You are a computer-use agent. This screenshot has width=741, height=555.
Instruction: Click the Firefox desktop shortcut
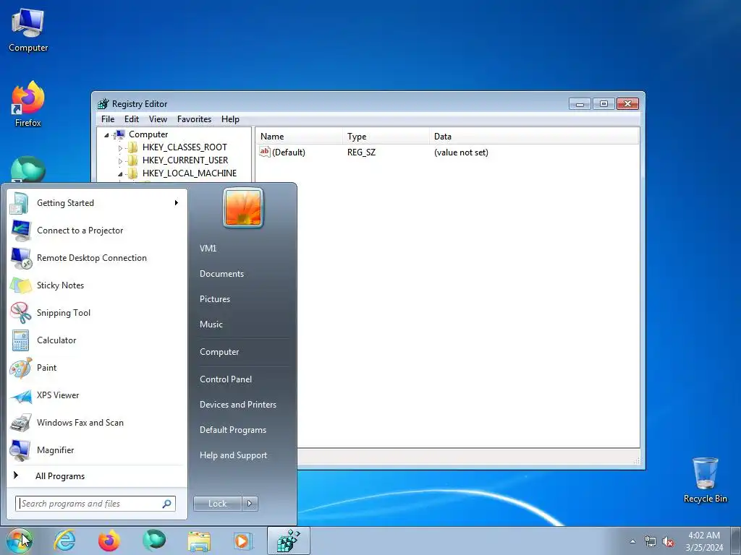pyautogui.click(x=28, y=104)
